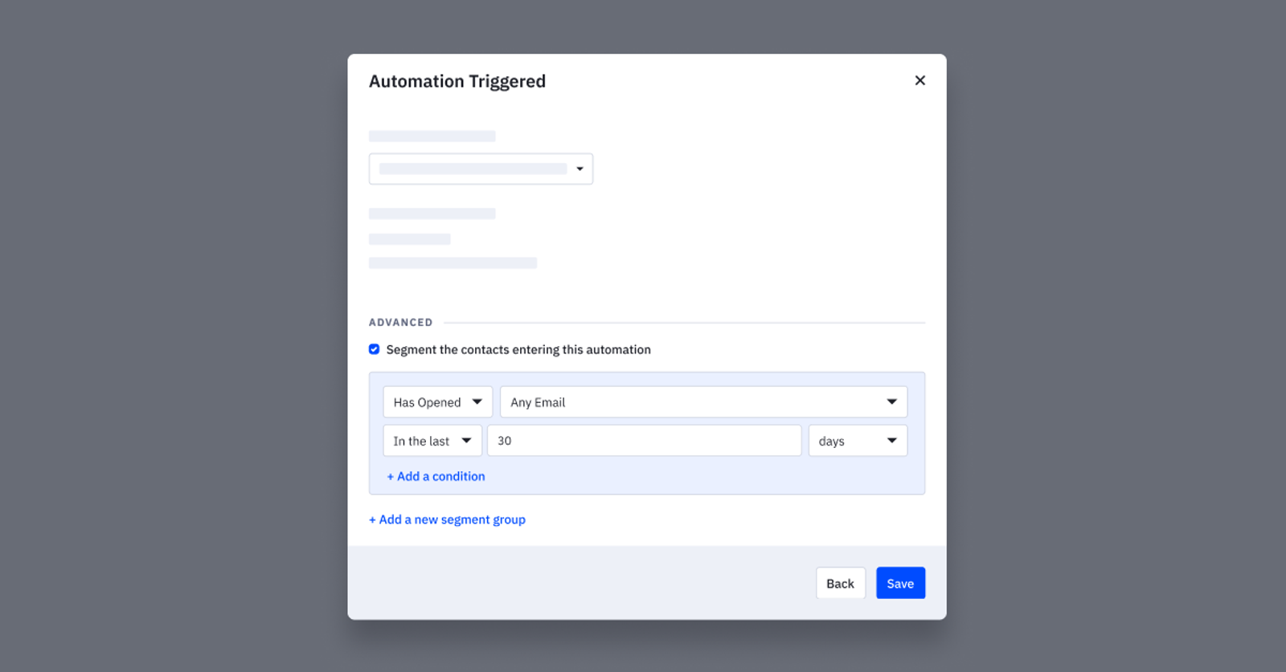Click the longest placeholder bar above ADVANCED

point(453,263)
